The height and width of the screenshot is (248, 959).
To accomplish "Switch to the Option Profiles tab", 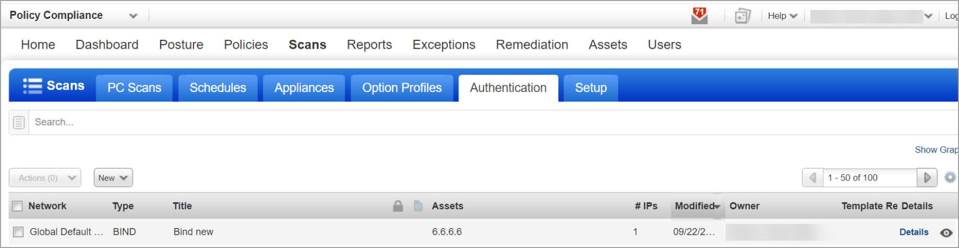I will 402,88.
